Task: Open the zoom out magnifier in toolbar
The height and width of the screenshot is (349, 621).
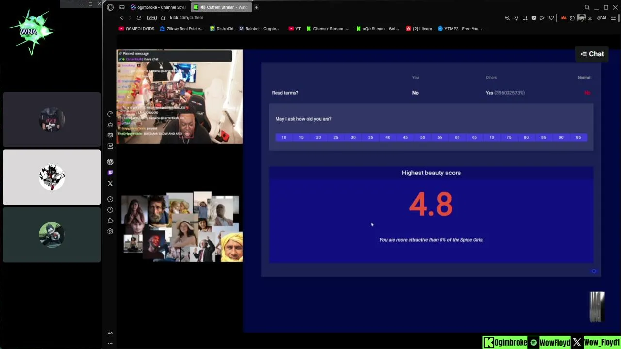Action: tap(507, 18)
